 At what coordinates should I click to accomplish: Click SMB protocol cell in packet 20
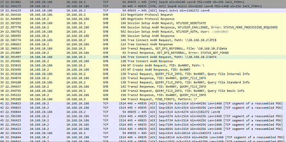105,15
